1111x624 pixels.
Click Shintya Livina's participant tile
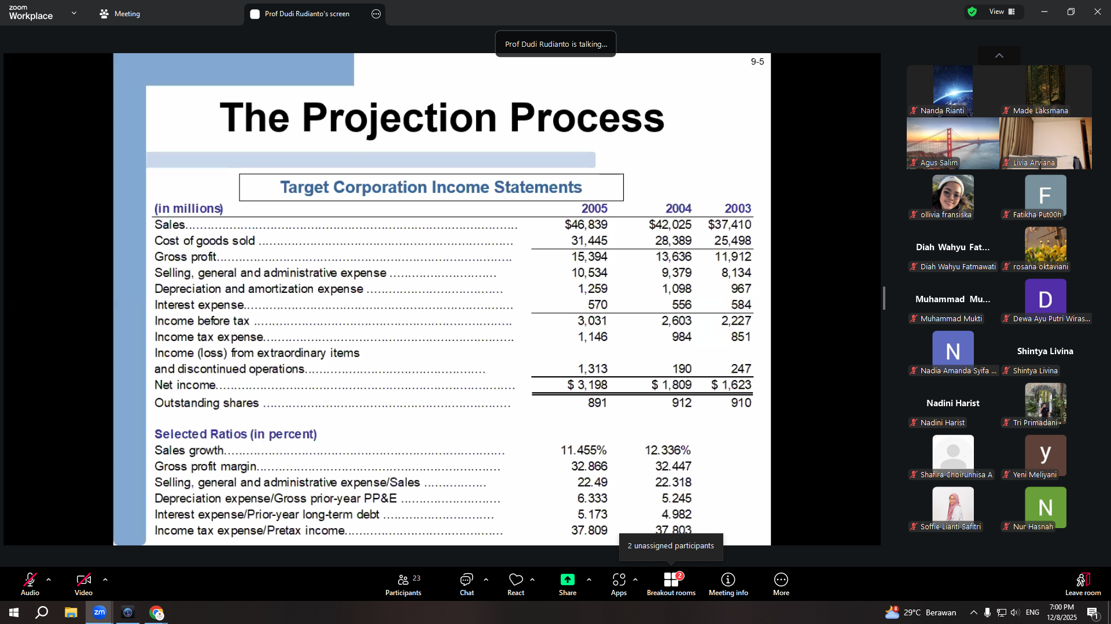(1046, 351)
